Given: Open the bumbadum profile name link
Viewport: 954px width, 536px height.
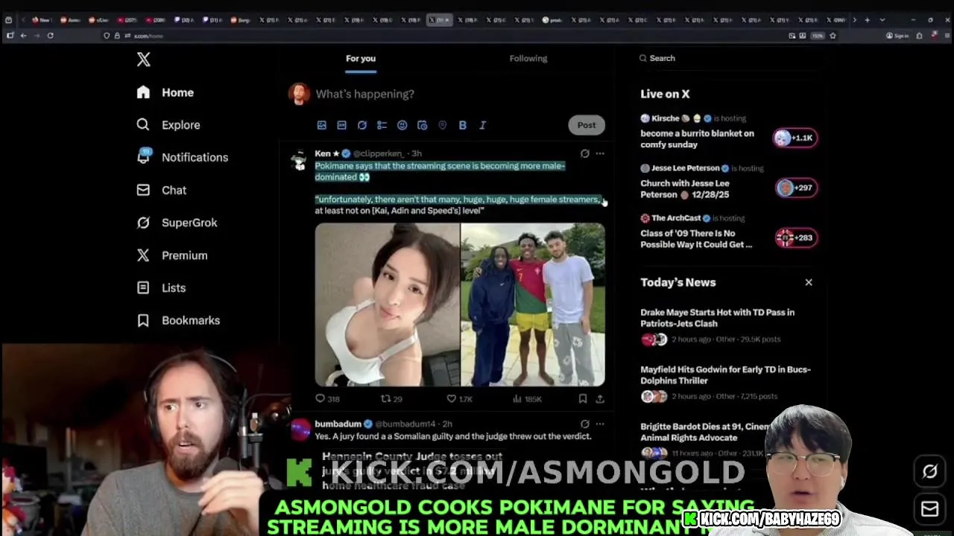Looking at the screenshot, I should click(338, 424).
